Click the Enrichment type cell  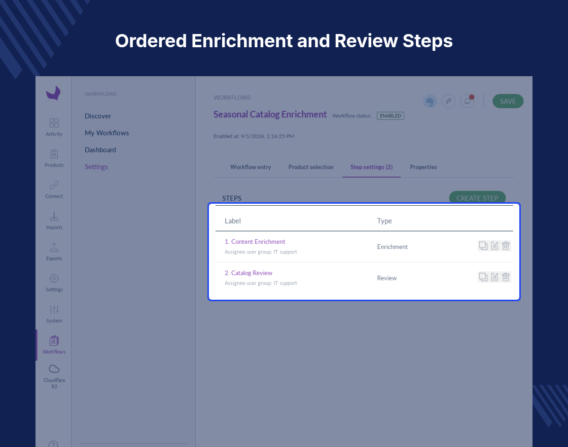[x=393, y=247]
